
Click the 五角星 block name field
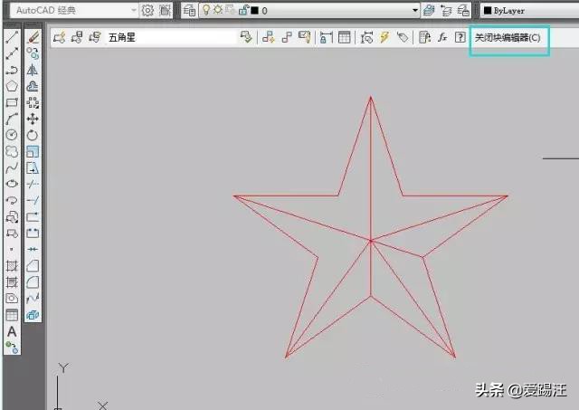[171, 37]
